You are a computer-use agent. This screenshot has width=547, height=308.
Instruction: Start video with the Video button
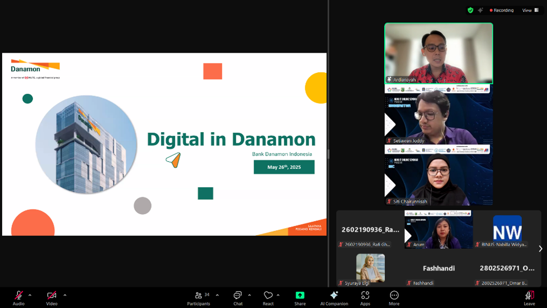point(52,298)
